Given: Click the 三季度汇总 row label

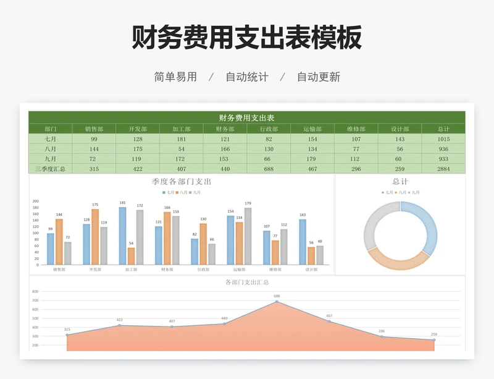Looking at the screenshot, I should 51,169.
